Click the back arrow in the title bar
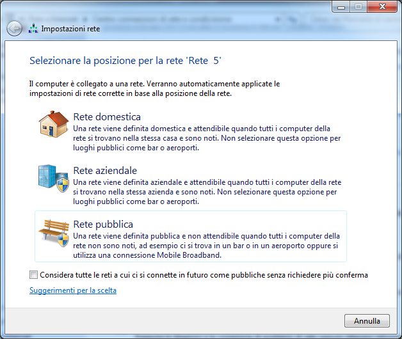This screenshot has height=339, width=402. tap(14, 29)
